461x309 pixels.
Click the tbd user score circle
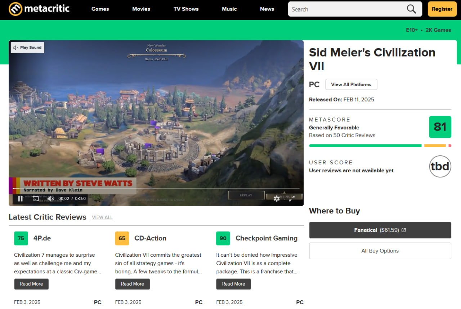440,166
